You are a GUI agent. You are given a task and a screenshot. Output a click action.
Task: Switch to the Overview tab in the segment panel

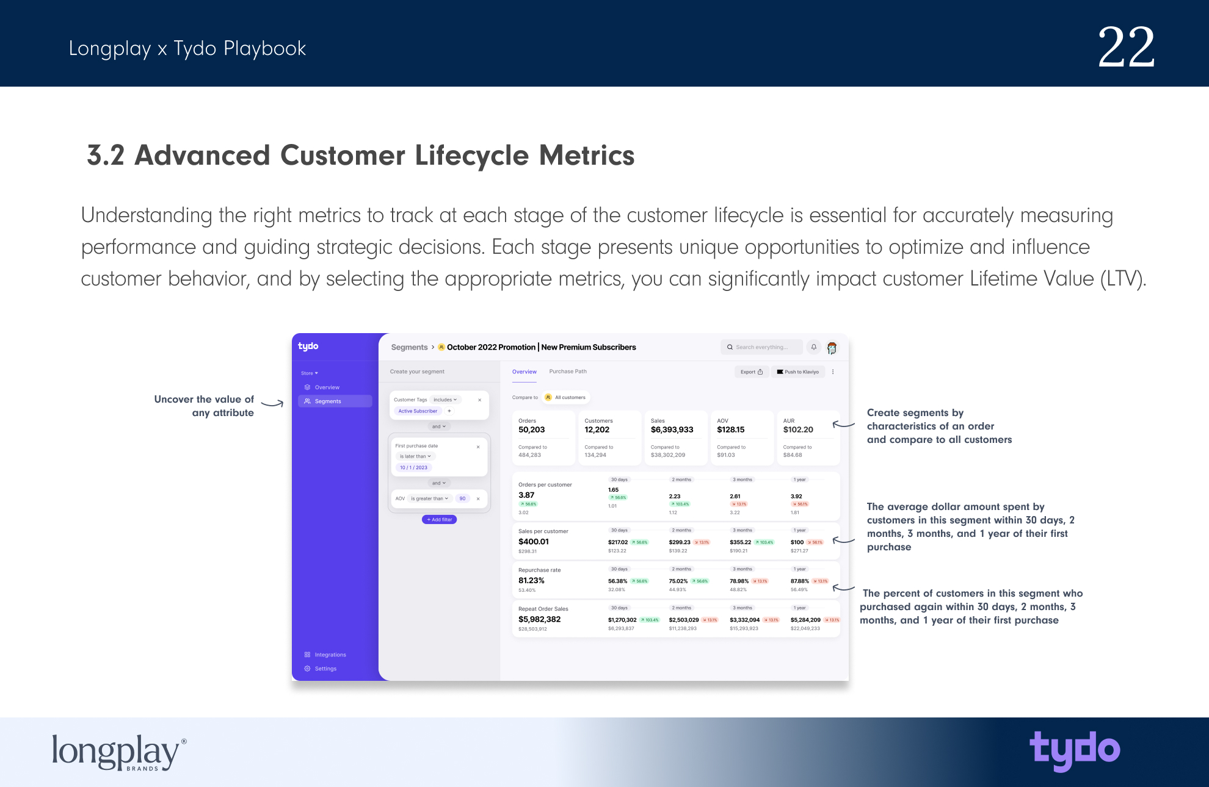[x=525, y=372]
